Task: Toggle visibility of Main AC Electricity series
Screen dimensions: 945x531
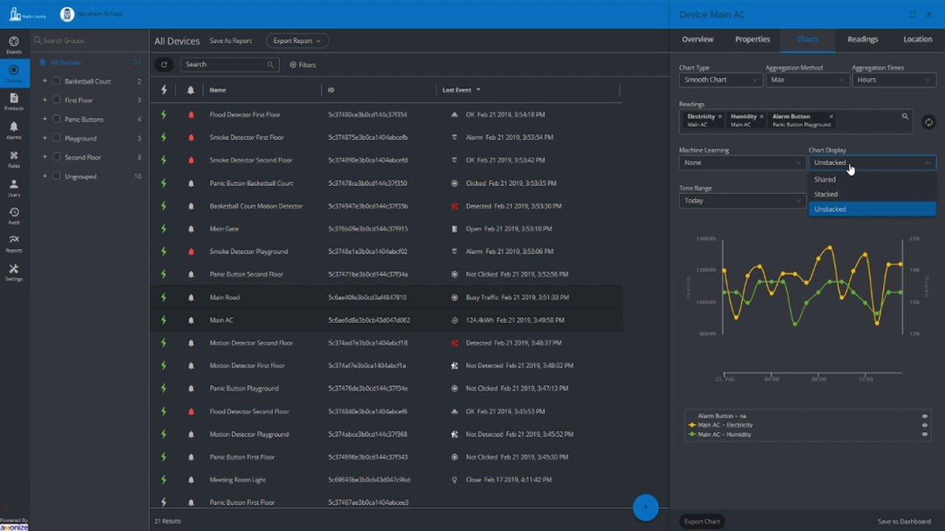Action: pos(924,426)
